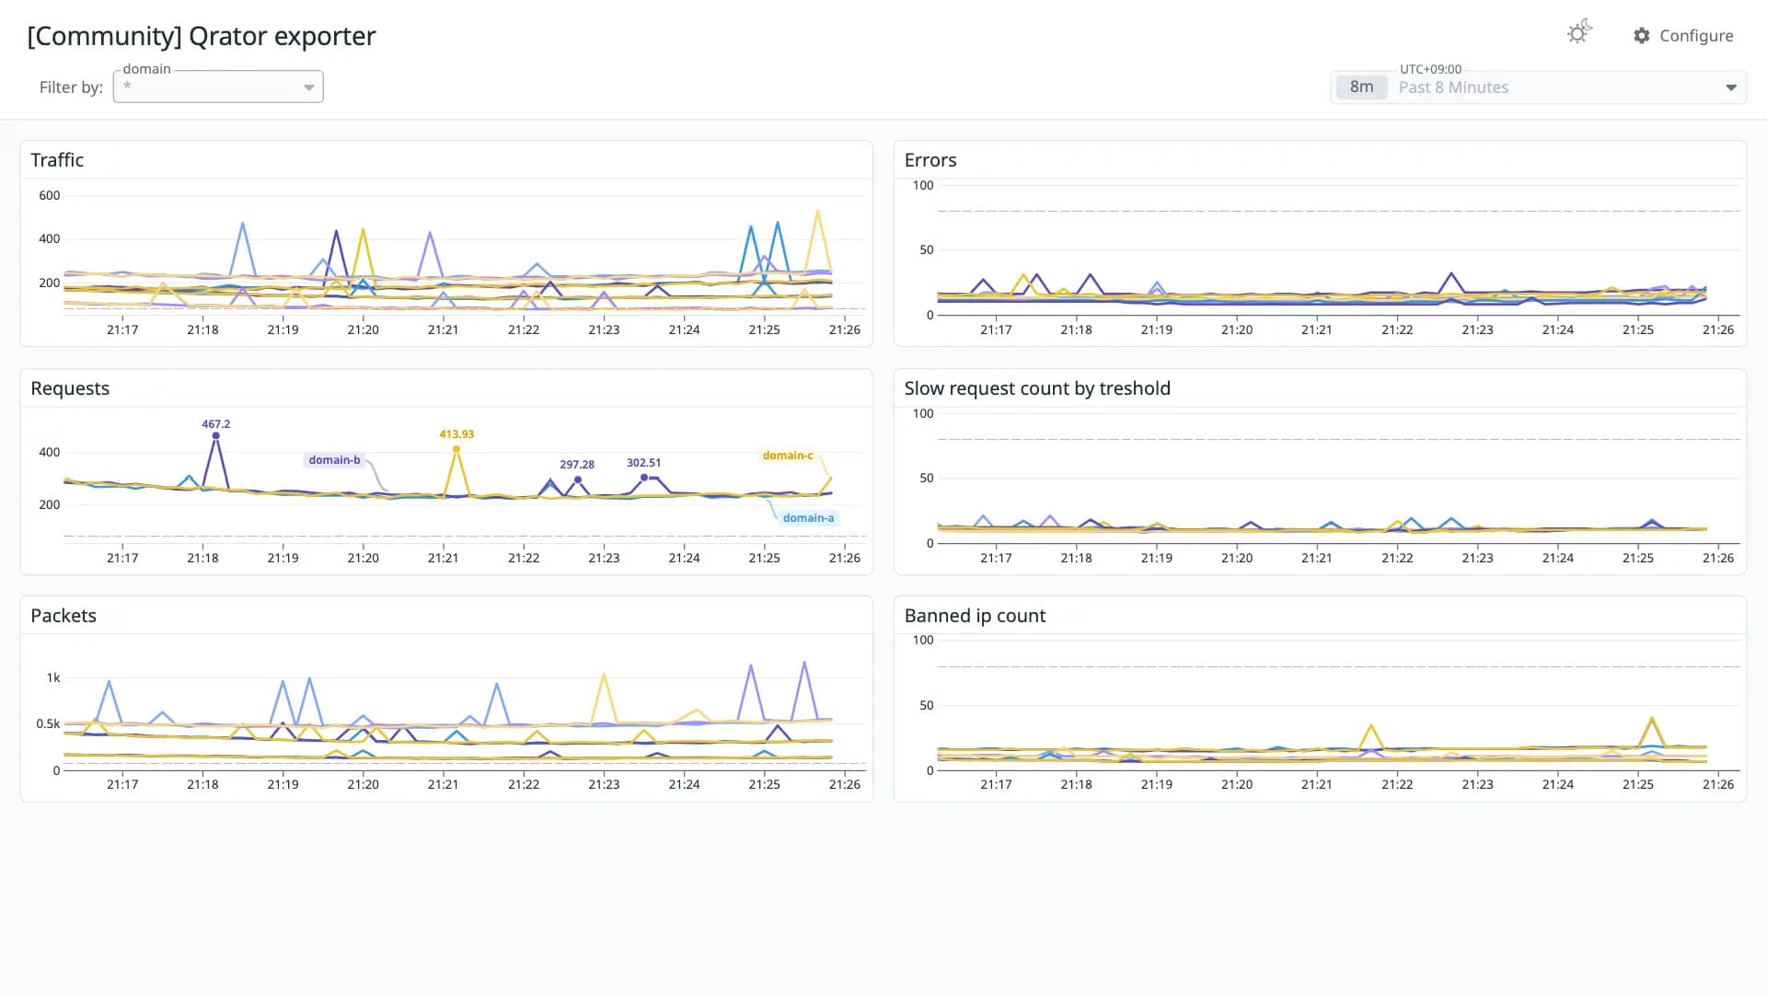Image resolution: width=1767 pixels, height=994 pixels.
Task: Click the Traffic panel title
Action: (x=57, y=160)
